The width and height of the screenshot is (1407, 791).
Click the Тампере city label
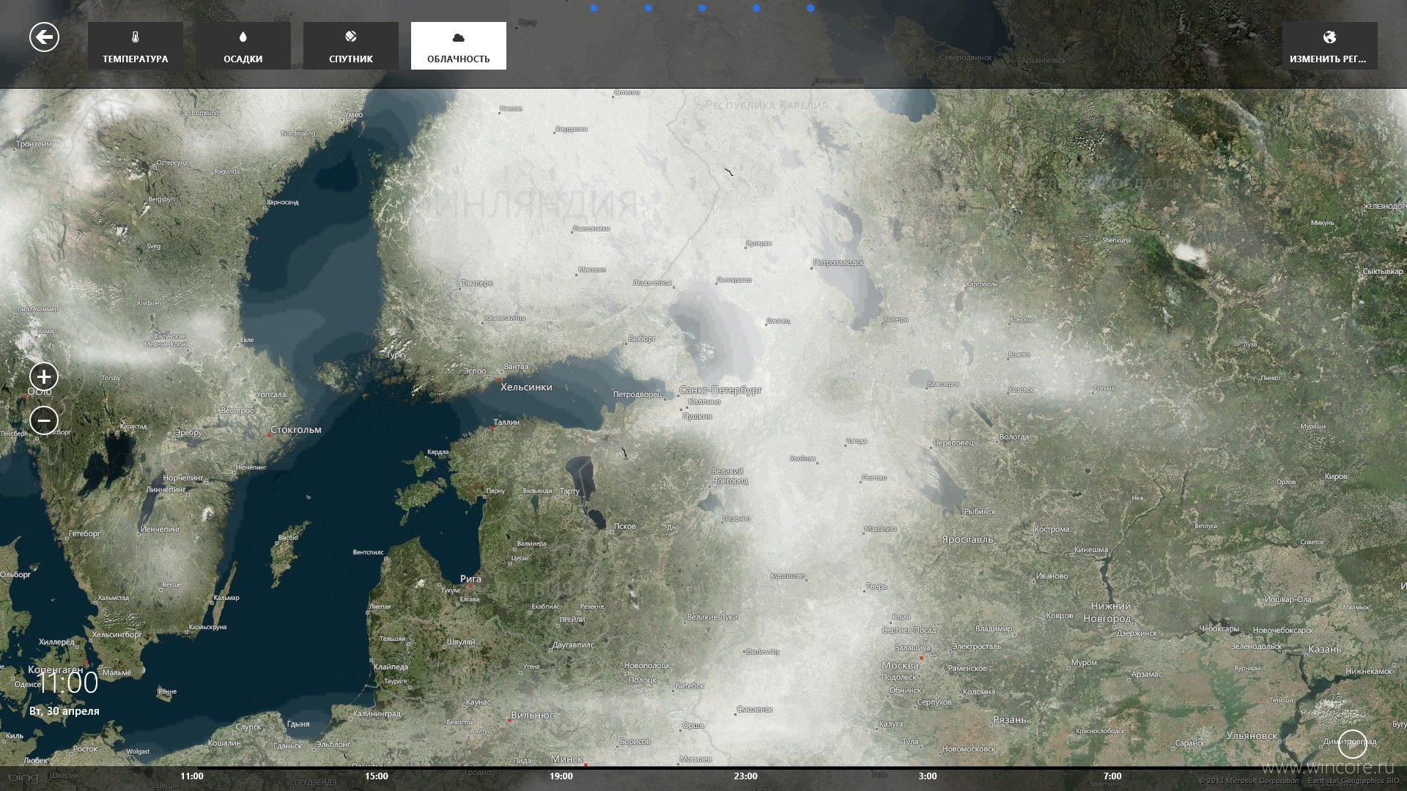(477, 283)
